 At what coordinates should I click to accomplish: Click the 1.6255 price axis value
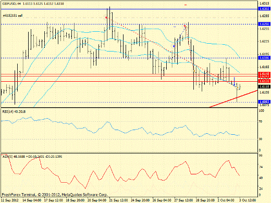(x=264, y=29)
